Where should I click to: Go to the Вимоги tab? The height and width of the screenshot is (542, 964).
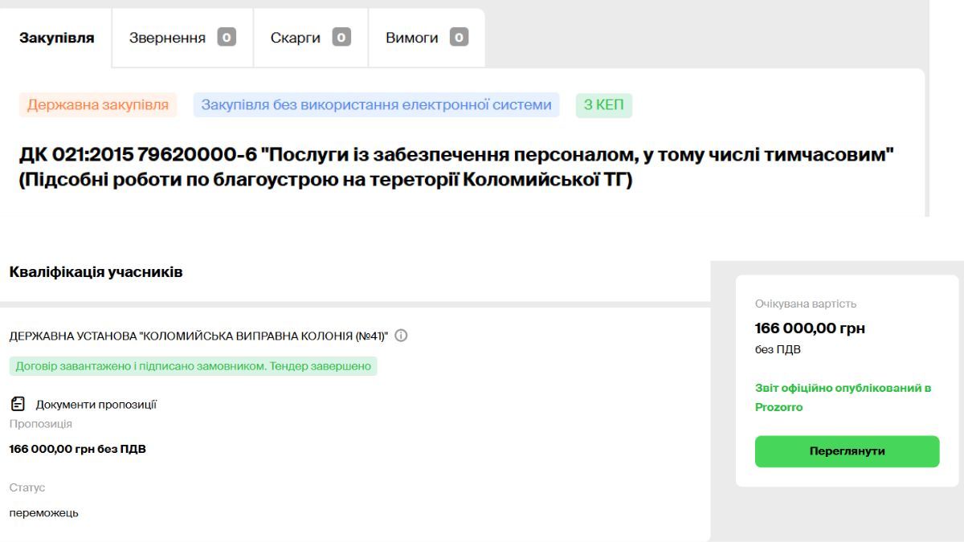[x=411, y=38]
